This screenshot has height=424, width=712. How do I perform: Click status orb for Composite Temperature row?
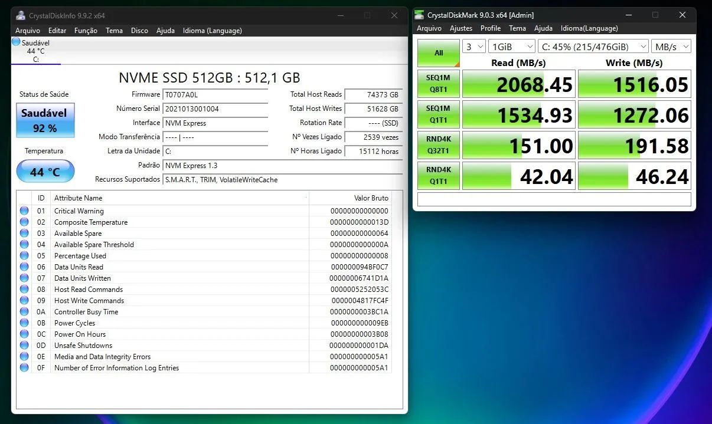tap(24, 222)
